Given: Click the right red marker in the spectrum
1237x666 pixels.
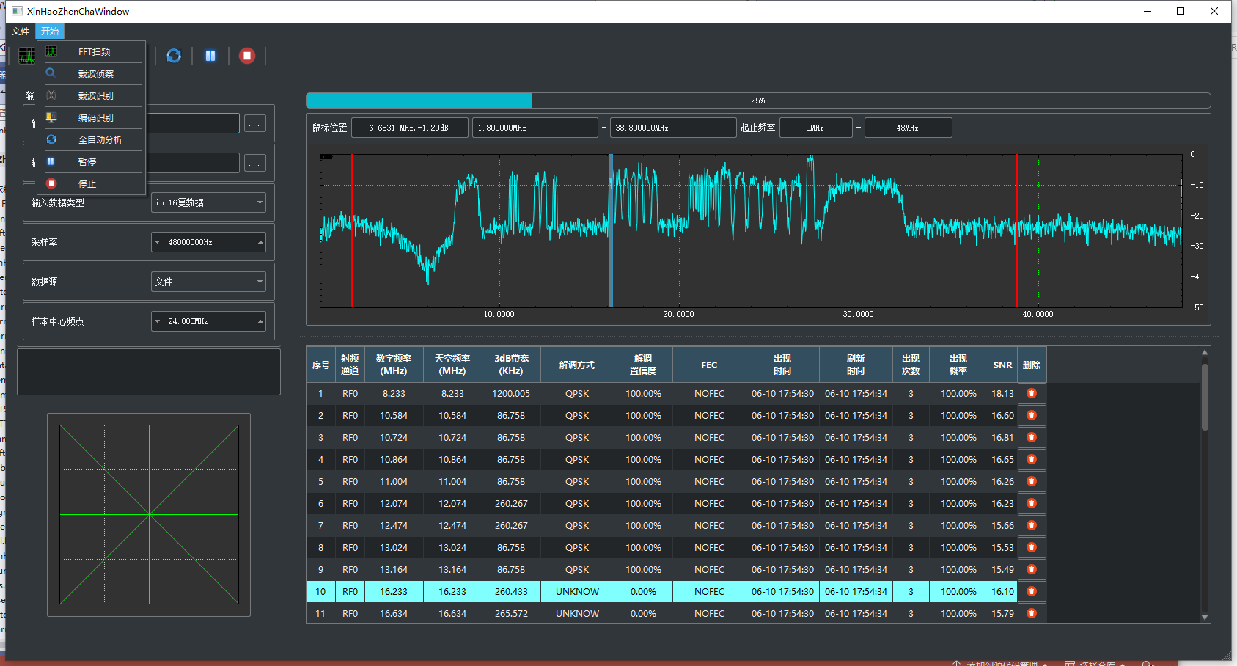Looking at the screenshot, I should [x=1017, y=230].
